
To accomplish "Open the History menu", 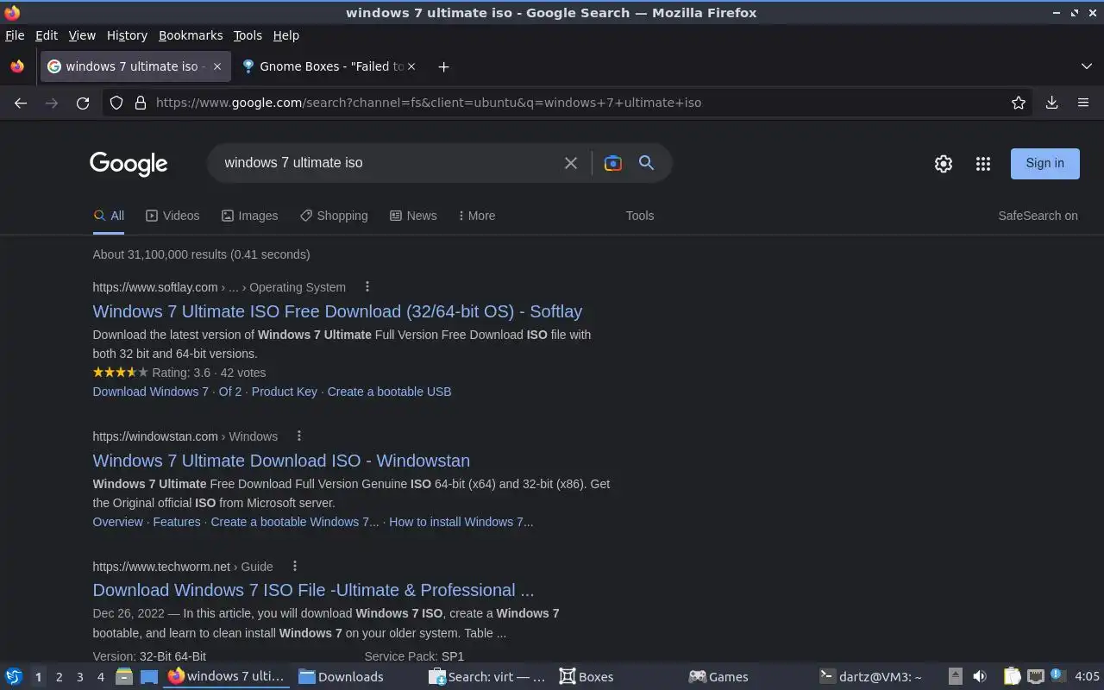I will click(x=127, y=35).
